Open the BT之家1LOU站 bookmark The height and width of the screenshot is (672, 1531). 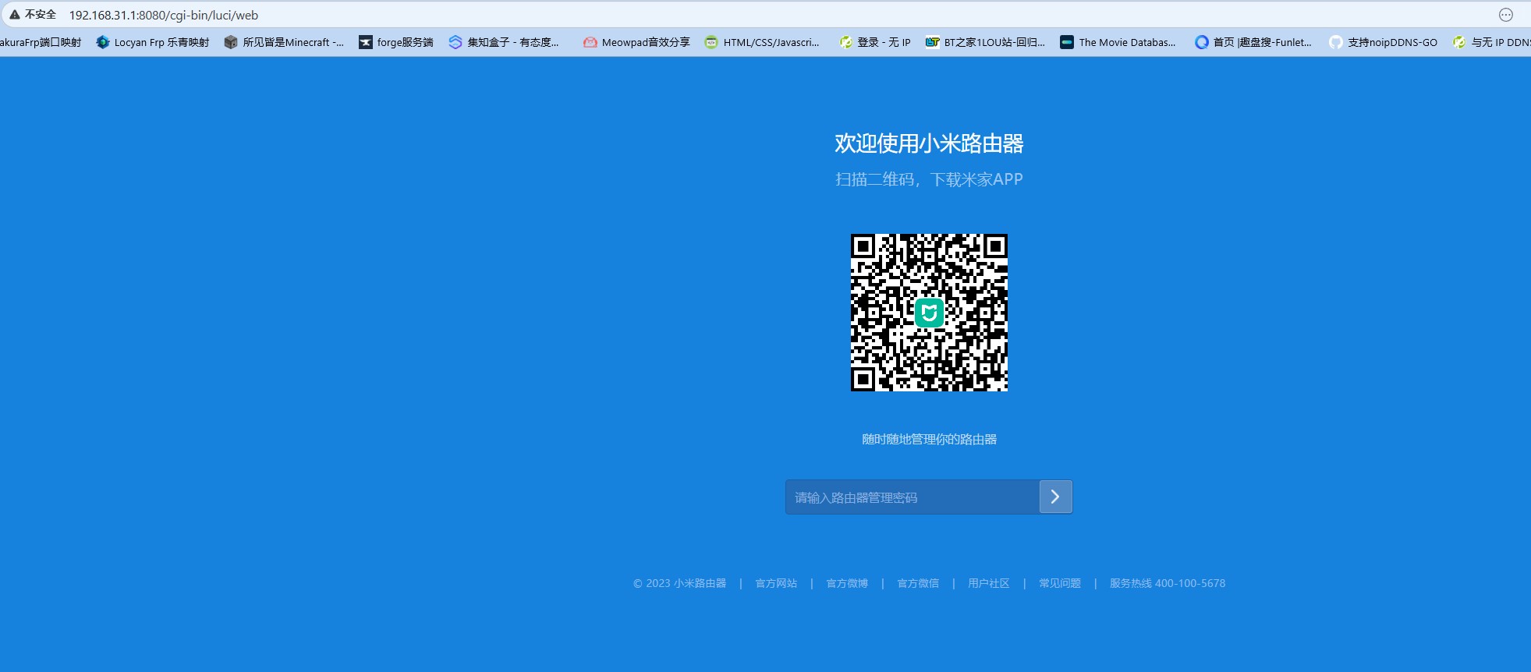(x=985, y=42)
